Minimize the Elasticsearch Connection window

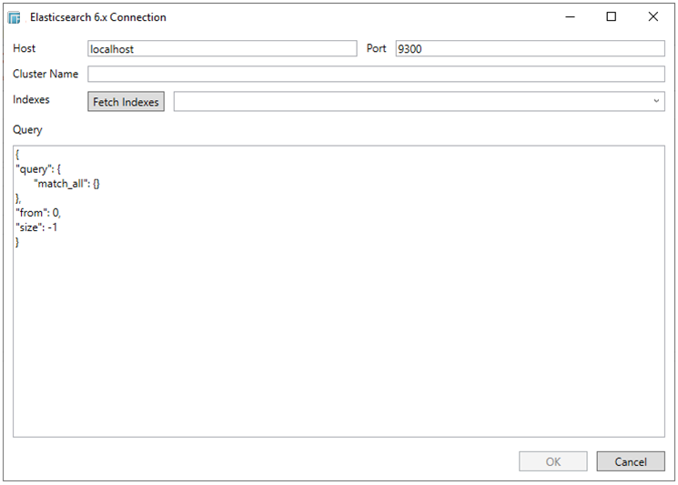[x=570, y=16]
